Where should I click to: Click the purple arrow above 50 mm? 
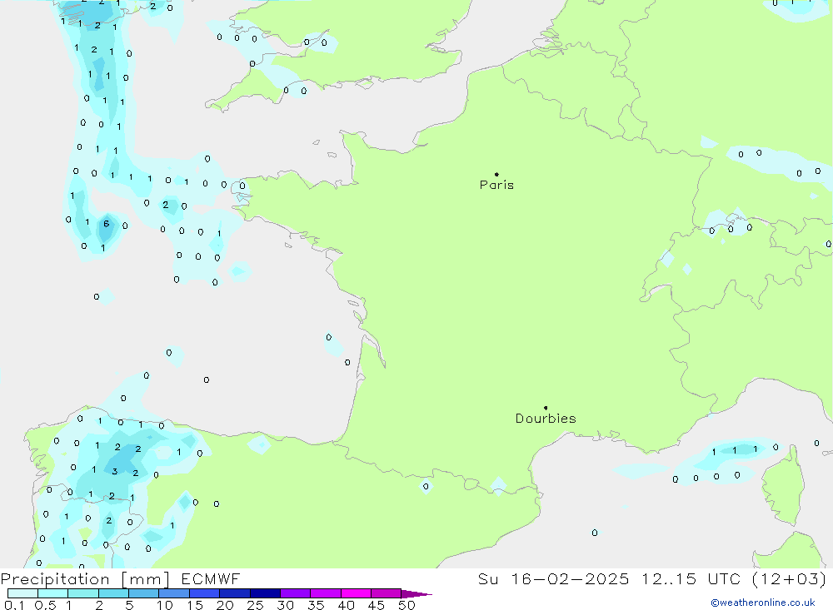click(x=416, y=594)
